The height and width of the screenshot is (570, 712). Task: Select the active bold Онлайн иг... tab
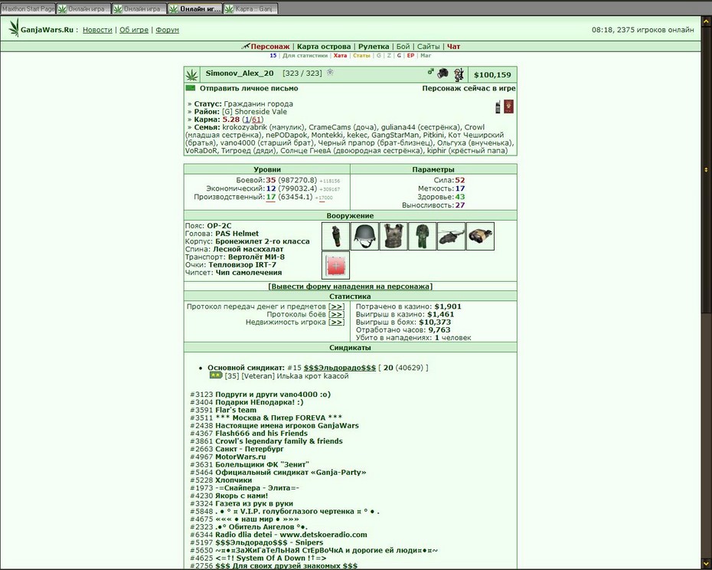[195, 8]
